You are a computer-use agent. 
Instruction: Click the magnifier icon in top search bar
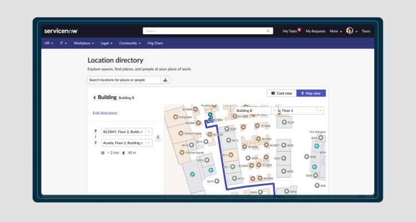(x=268, y=32)
